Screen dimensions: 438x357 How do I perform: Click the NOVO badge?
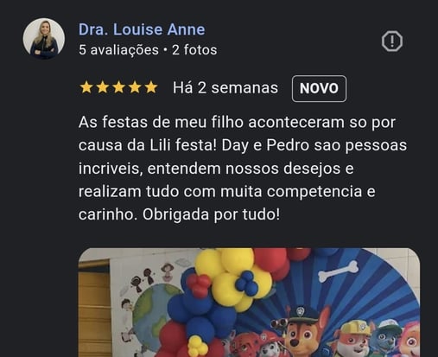coord(319,88)
